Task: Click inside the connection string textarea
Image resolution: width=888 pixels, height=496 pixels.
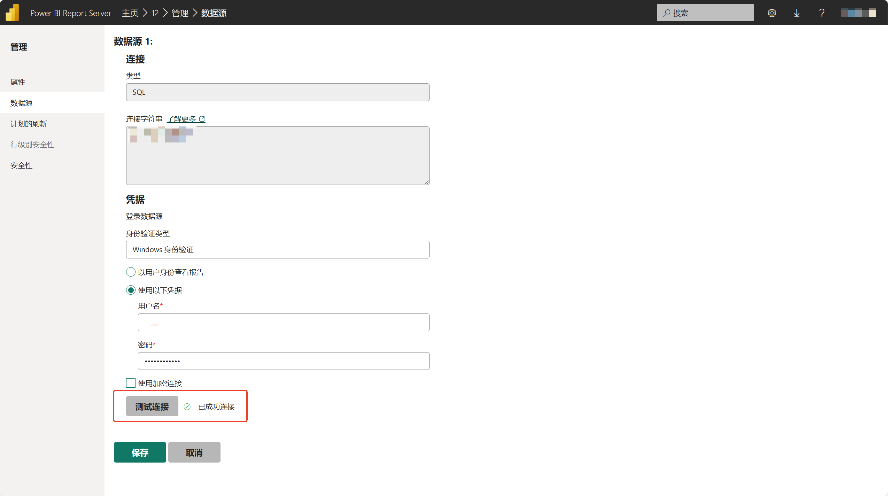Action: 277,156
